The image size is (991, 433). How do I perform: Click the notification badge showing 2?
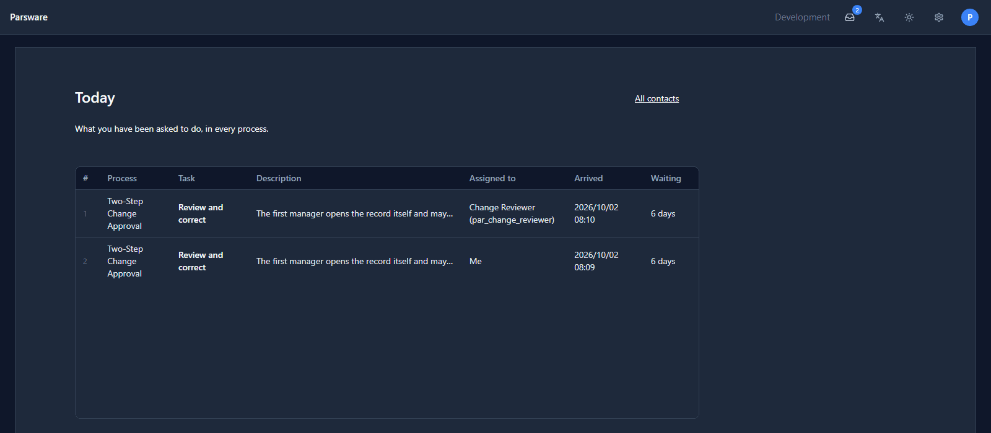pyautogui.click(x=857, y=10)
